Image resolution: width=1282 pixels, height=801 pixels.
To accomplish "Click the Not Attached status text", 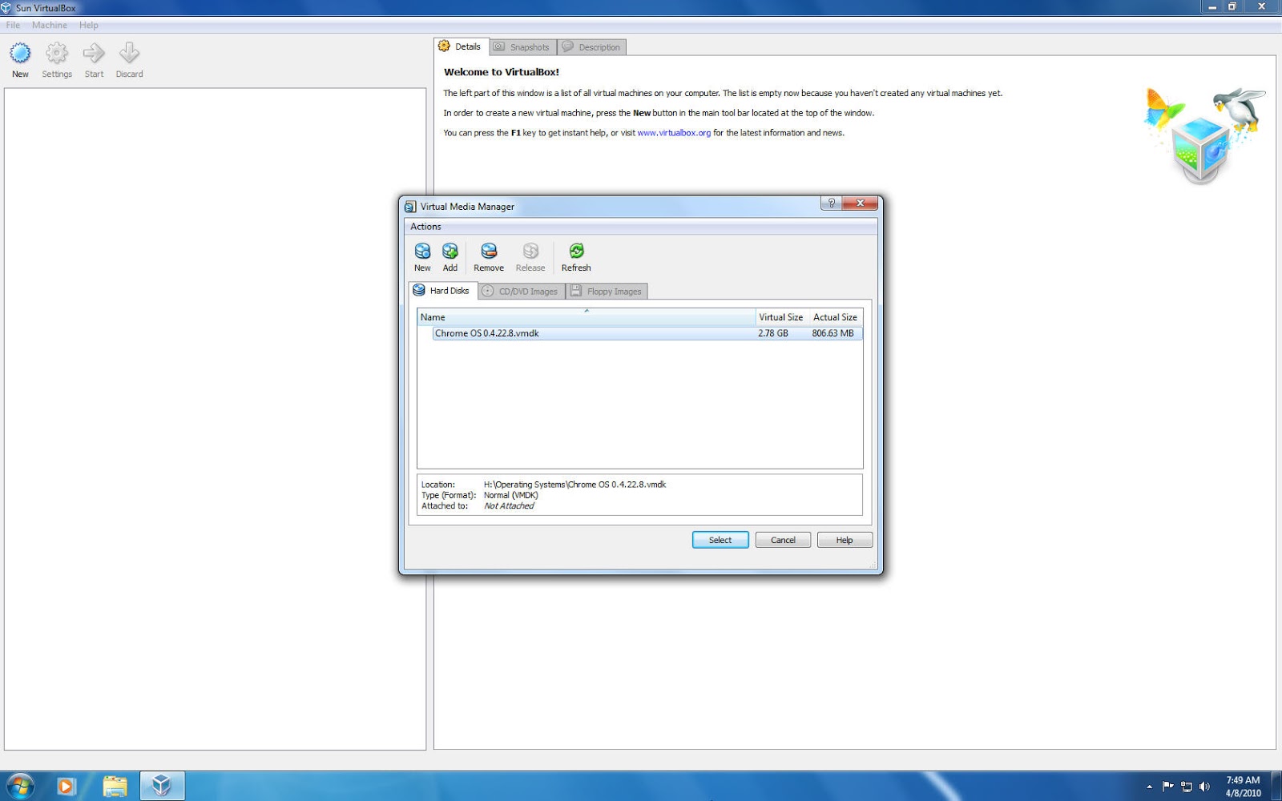I will point(509,506).
